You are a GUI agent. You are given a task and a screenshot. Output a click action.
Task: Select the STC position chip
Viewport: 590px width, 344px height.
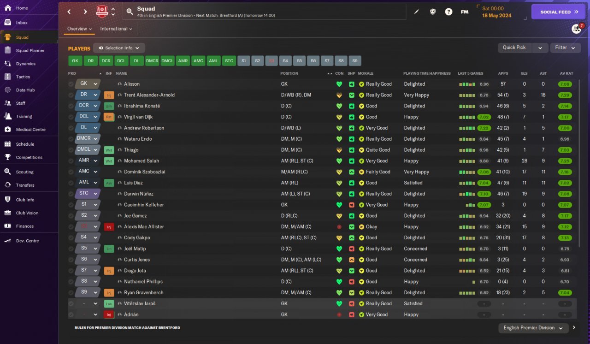[x=229, y=61]
